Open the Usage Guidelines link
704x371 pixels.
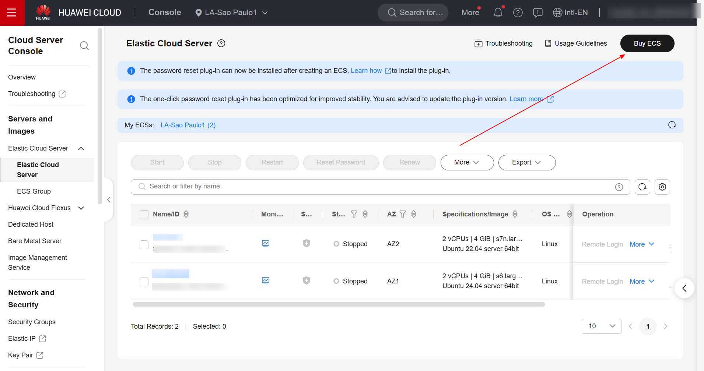tap(576, 43)
